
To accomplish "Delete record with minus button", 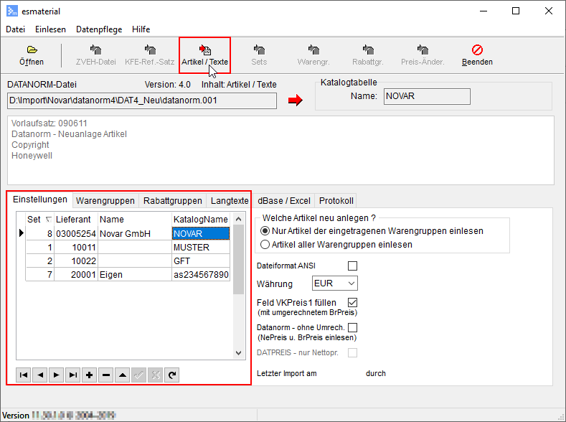I will click(x=106, y=375).
